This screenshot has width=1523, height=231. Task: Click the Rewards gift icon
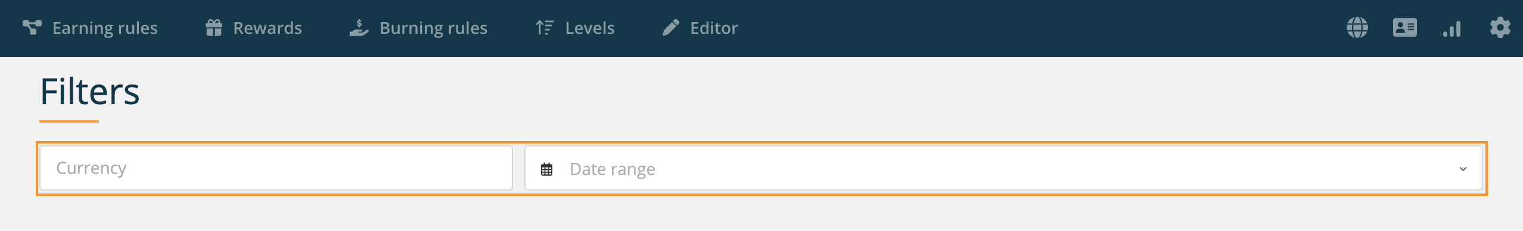214,27
